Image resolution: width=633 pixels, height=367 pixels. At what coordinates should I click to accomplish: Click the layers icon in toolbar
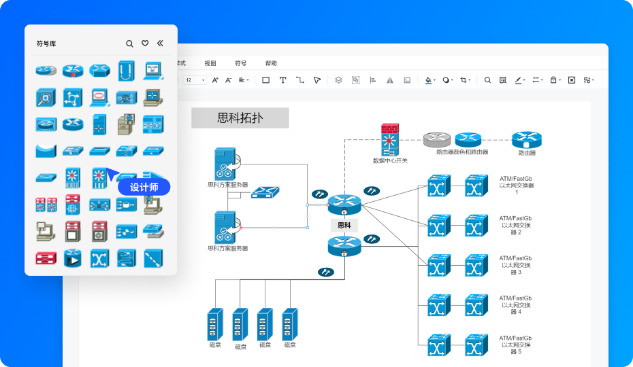338,80
